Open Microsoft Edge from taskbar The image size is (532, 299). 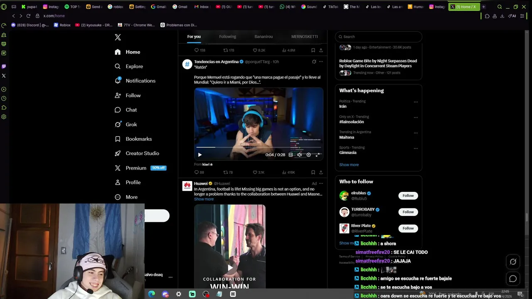tap(152, 294)
